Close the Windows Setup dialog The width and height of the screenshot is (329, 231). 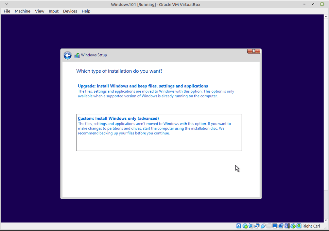pyautogui.click(x=254, y=51)
